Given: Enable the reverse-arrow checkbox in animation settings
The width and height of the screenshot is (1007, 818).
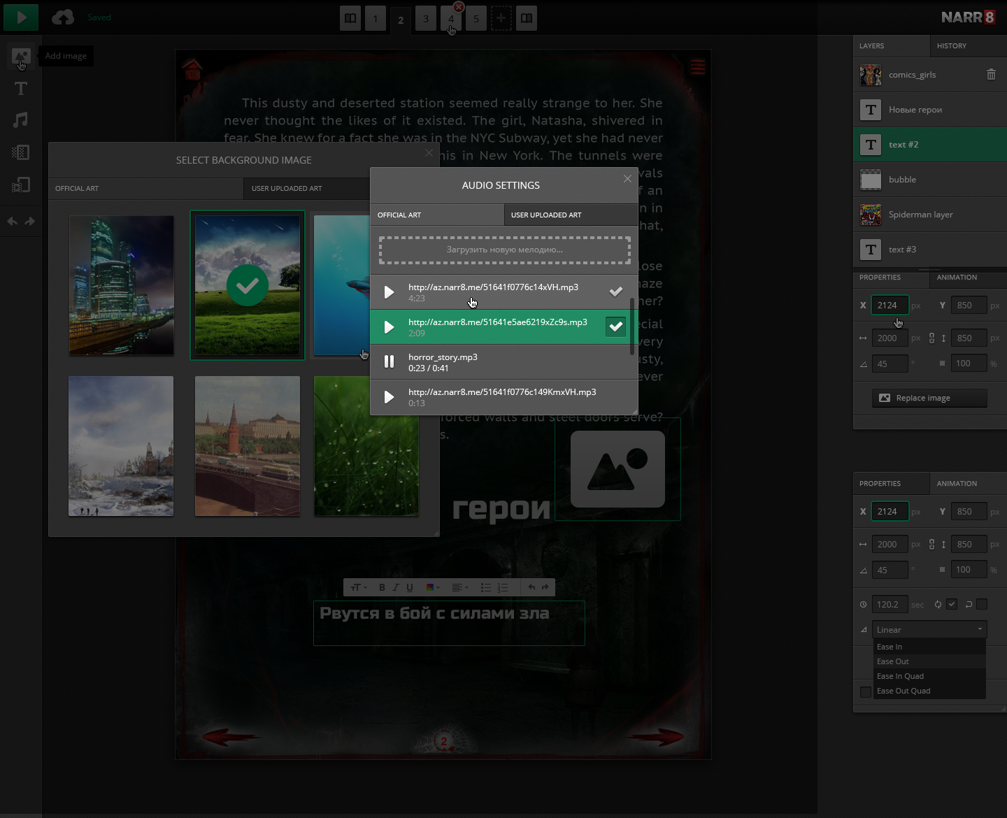Looking at the screenshot, I should [982, 604].
